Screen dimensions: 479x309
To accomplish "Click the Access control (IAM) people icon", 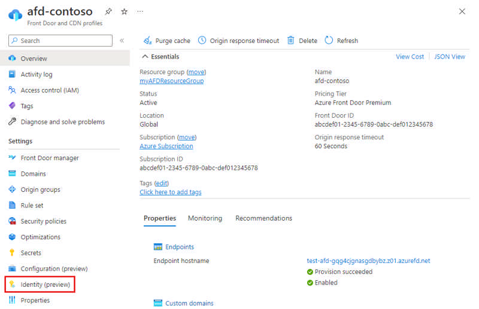I will click(12, 90).
